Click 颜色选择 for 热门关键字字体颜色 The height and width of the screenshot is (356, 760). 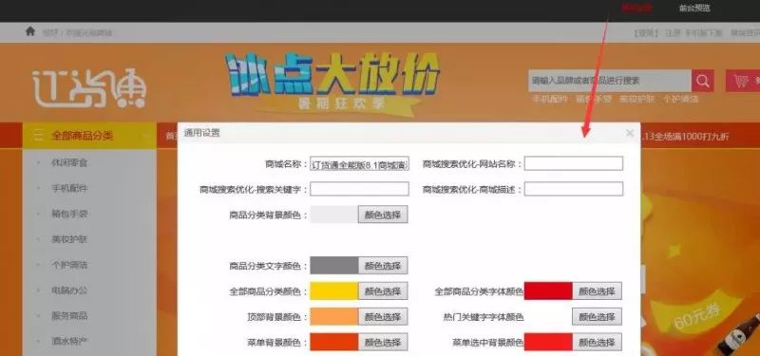pos(598,317)
